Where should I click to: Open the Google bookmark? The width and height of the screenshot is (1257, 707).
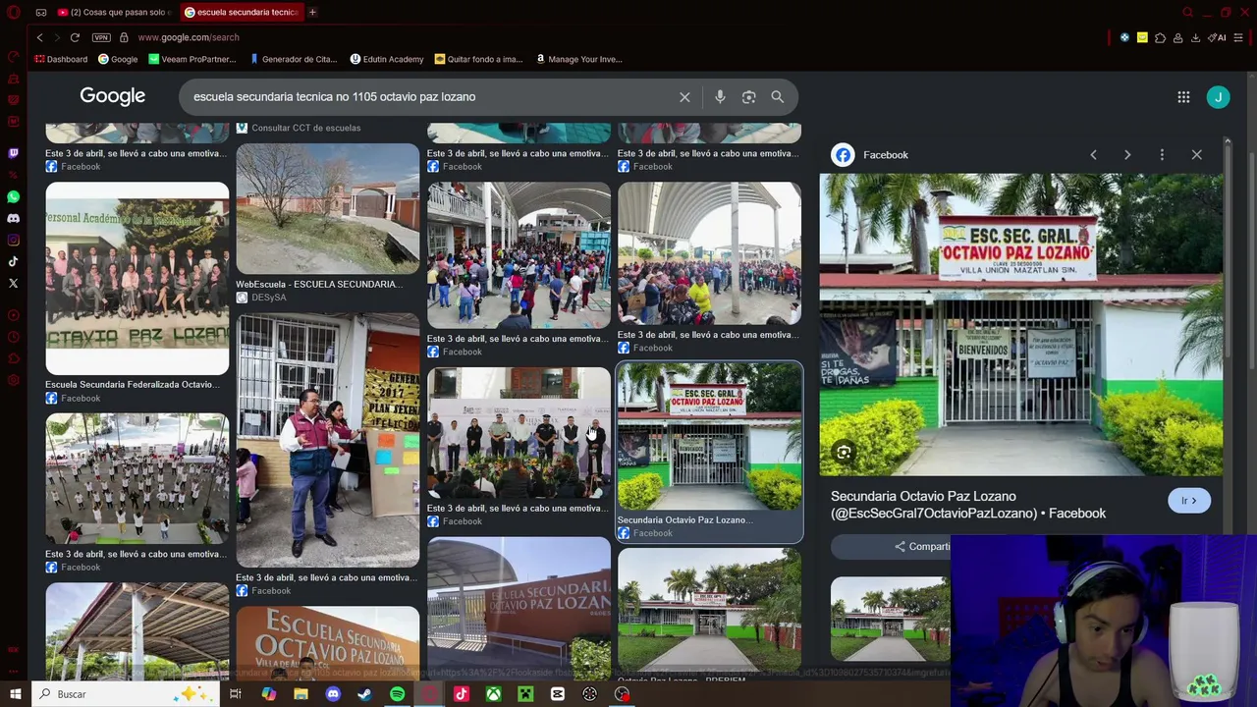click(x=118, y=59)
